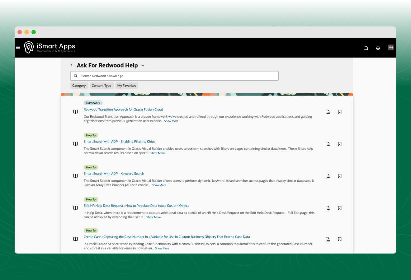Click the magnifier icon in the search bar

point(76,76)
